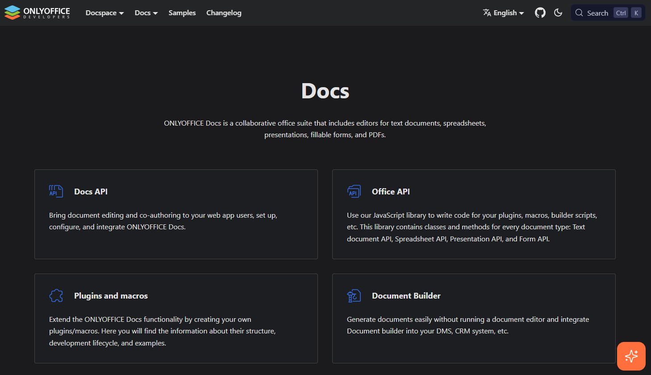Open the GitHub repository icon

[x=540, y=13]
